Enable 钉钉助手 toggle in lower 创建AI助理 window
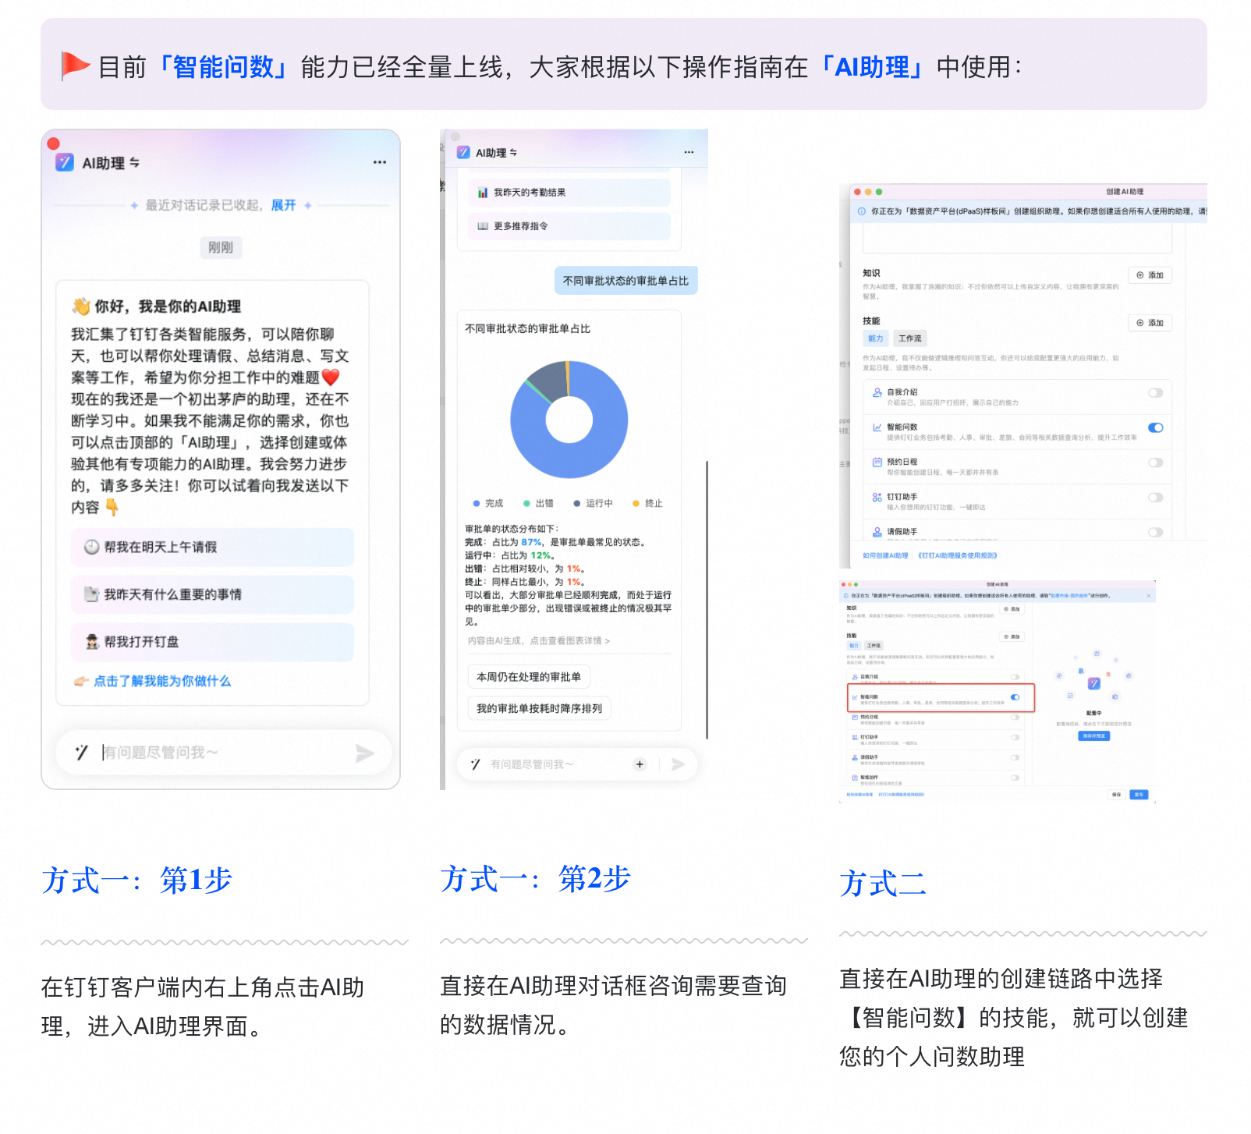This screenshot has width=1251, height=1134. (x=1015, y=737)
